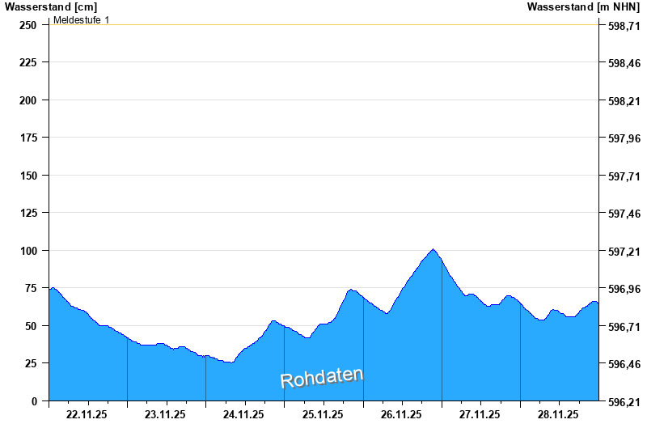Click the 596,96 value on right axis
647x445 pixels.
point(624,289)
